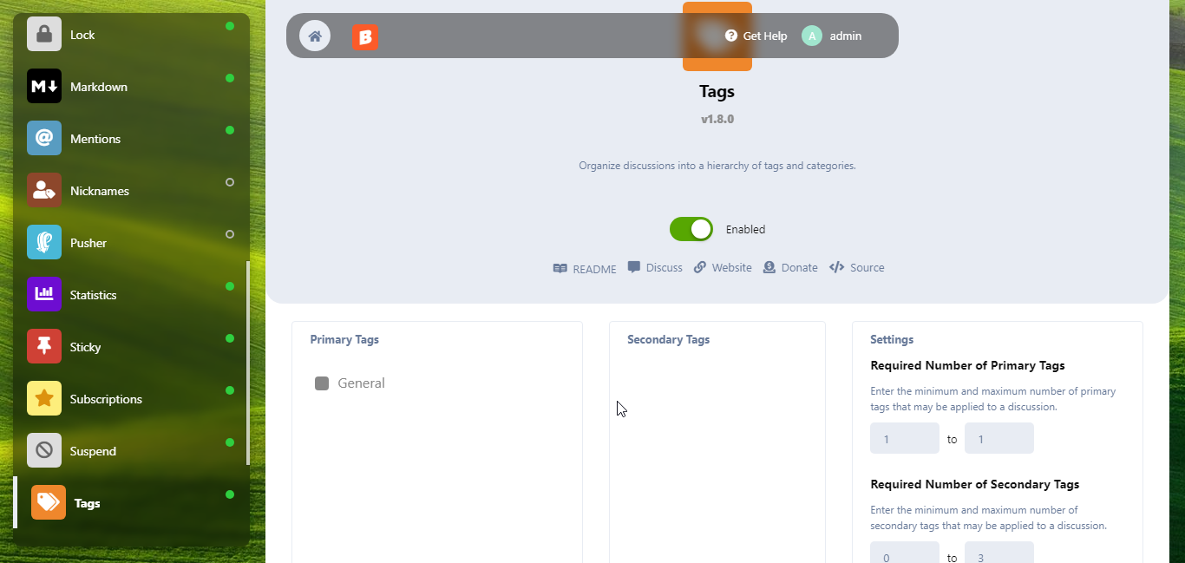Select Nicknames label in the sidebar
Image resolution: width=1185 pixels, height=563 pixels.
tap(100, 191)
